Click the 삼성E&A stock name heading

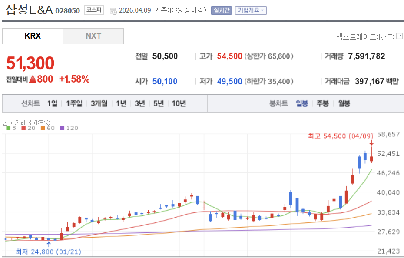tap(29, 10)
